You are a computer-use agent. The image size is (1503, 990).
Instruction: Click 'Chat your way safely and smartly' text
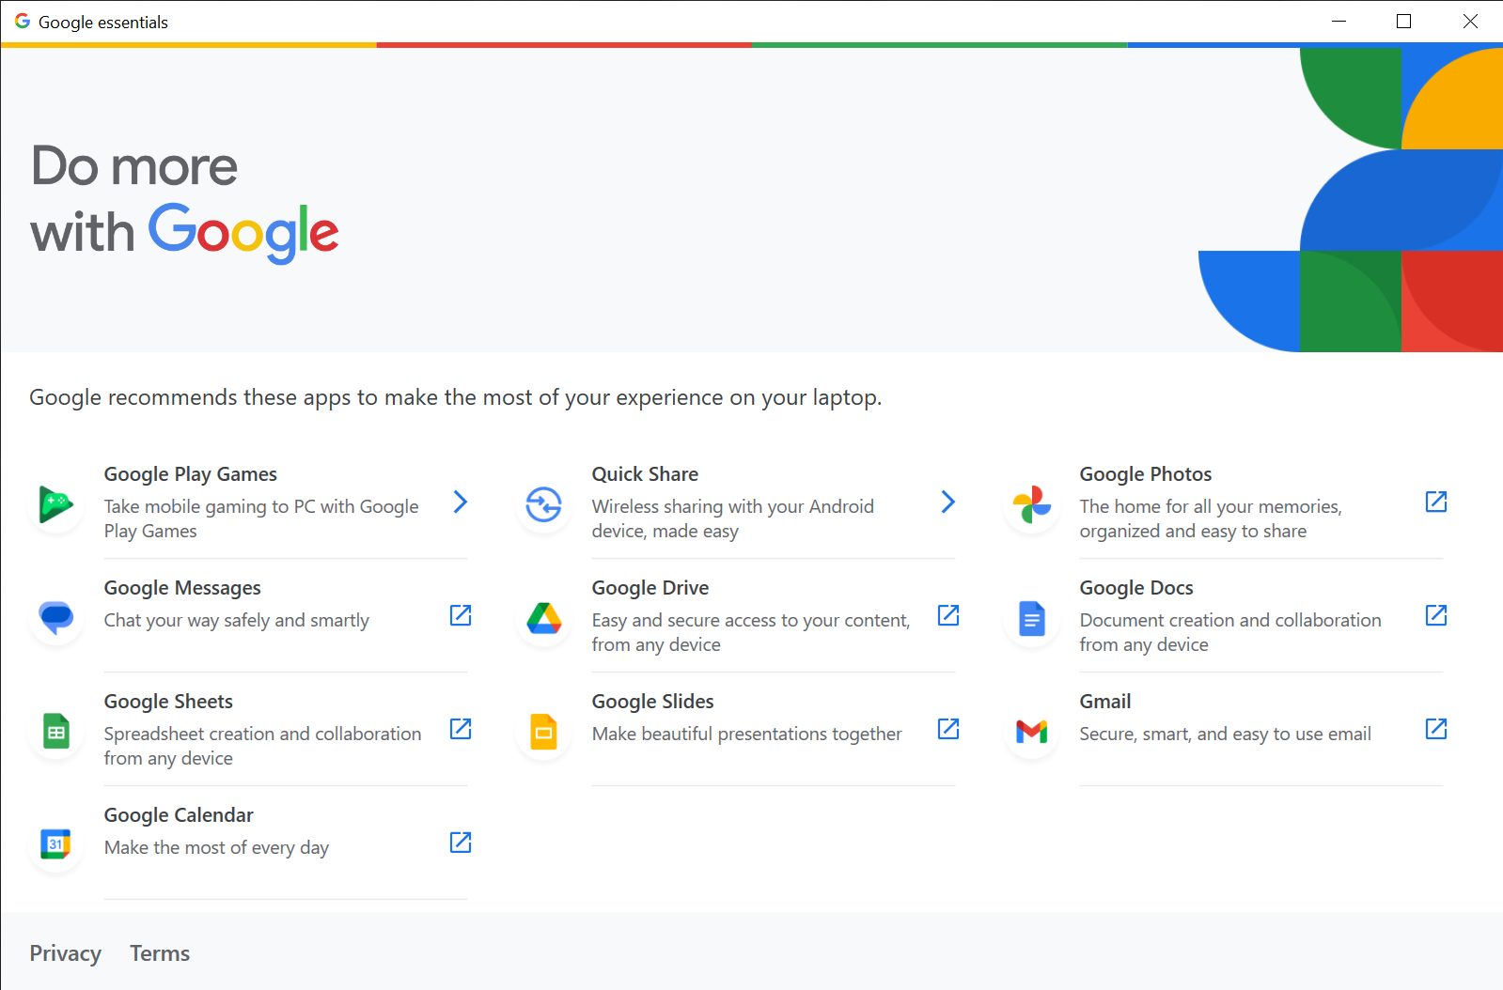click(237, 620)
